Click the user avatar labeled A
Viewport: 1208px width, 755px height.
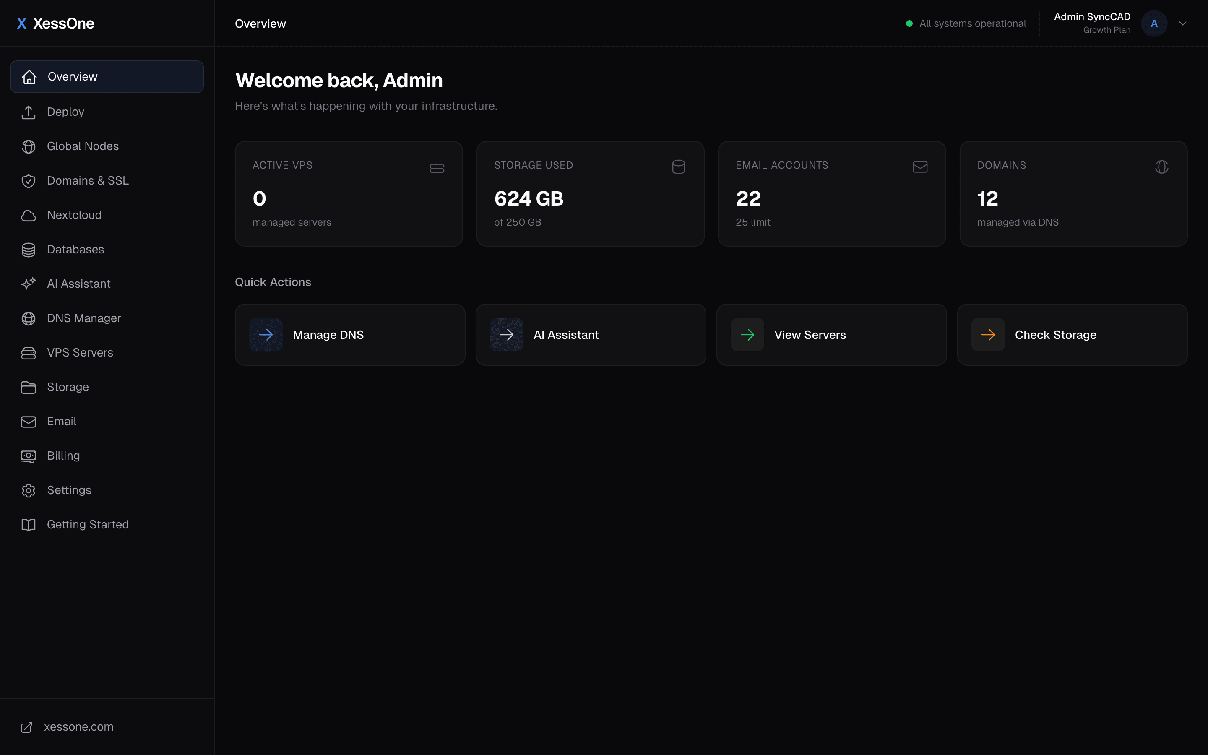(1153, 23)
